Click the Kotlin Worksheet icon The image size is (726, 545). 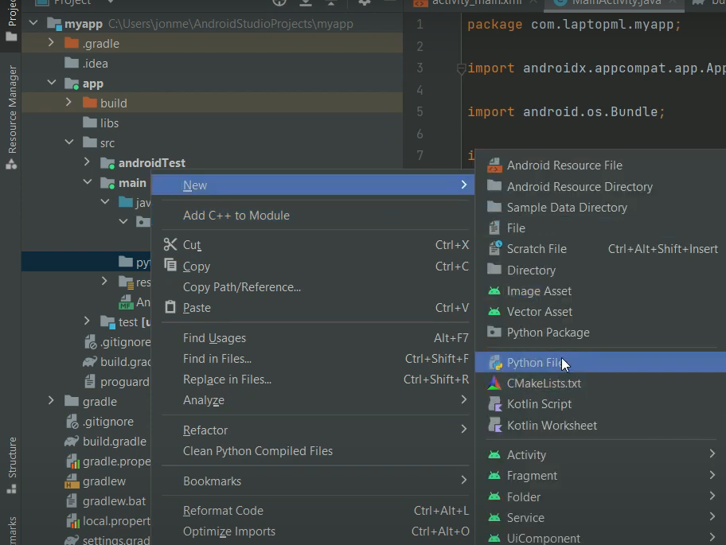[495, 425]
